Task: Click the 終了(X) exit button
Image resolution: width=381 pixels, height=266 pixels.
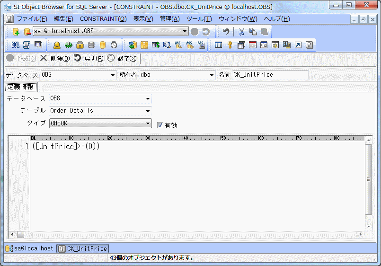Action: click(x=122, y=58)
